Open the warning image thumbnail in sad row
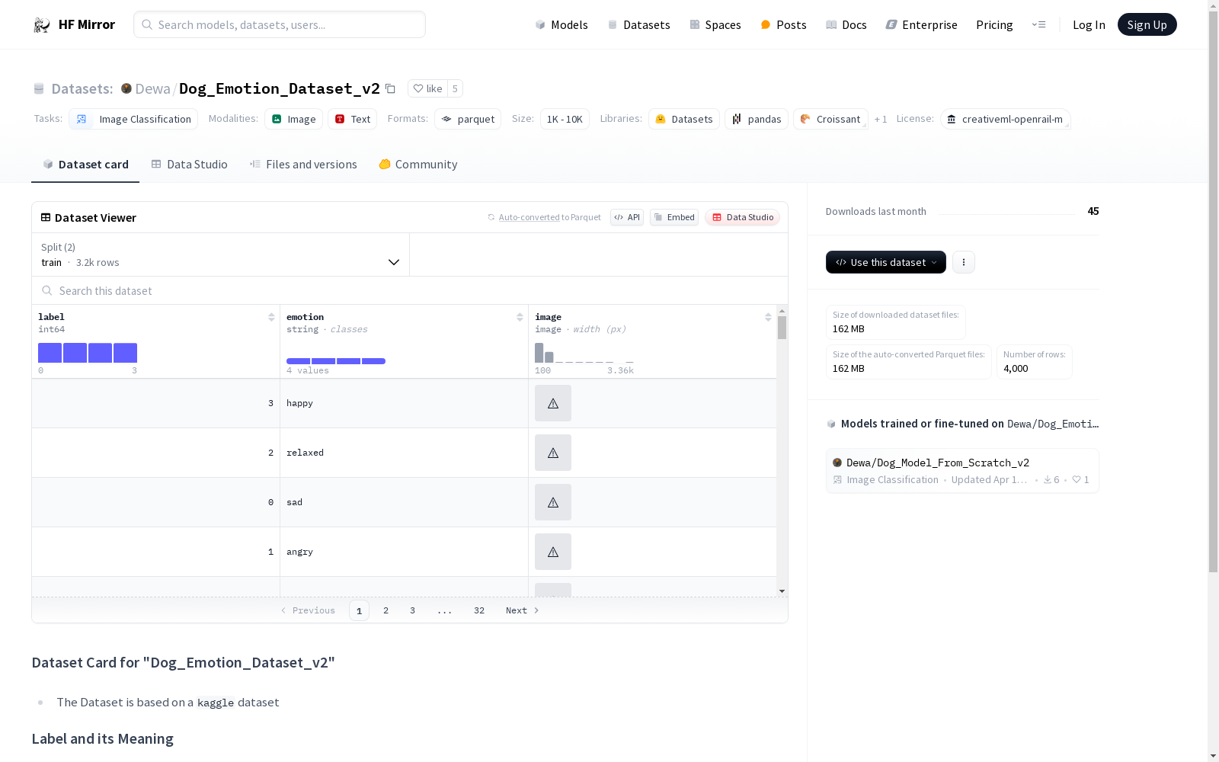The image size is (1219, 762). coord(553,502)
